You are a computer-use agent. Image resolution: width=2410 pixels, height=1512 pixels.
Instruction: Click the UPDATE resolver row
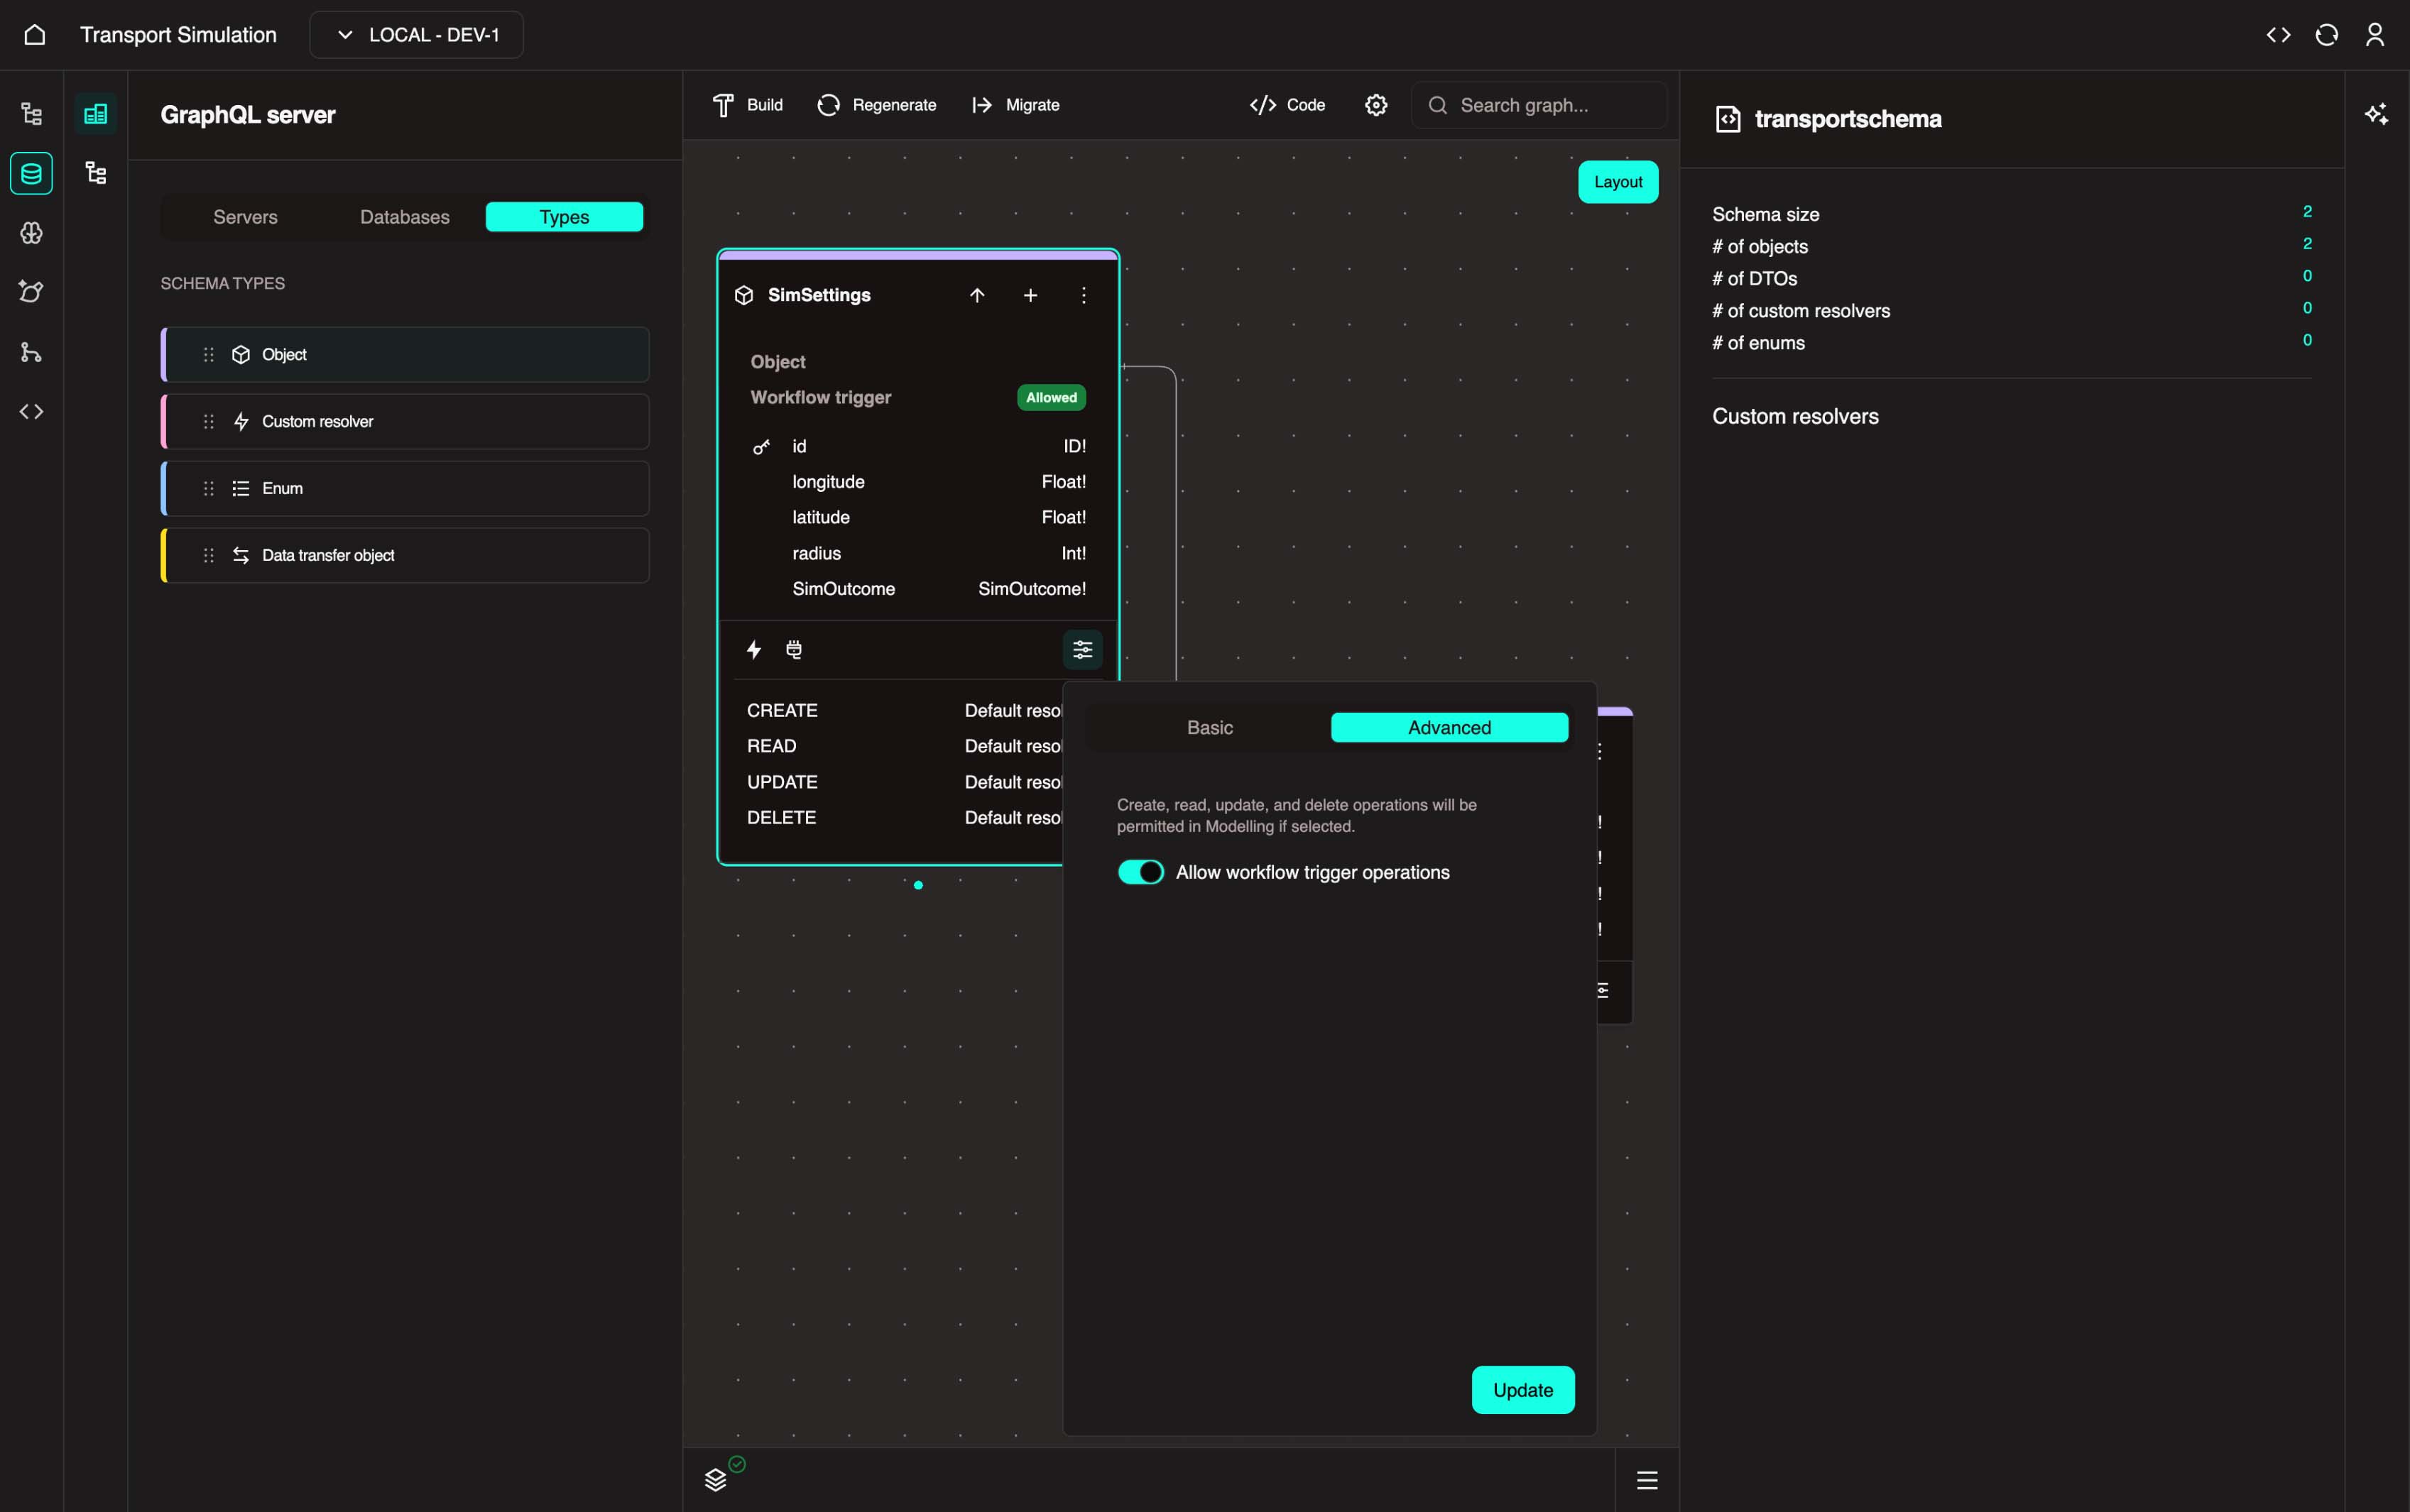tap(904, 782)
